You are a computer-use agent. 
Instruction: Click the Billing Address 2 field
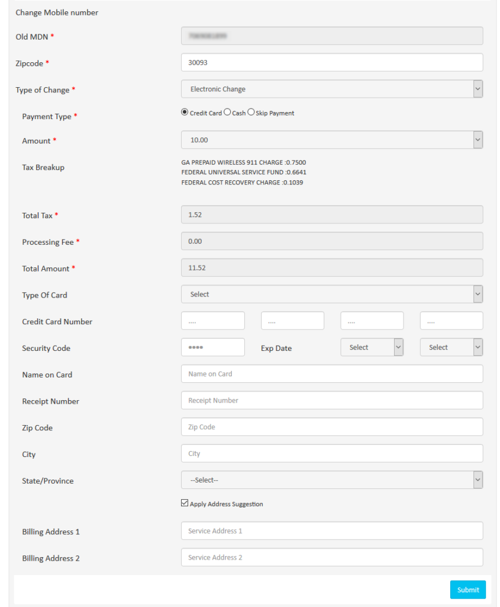pyautogui.click(x=331, y=557)
